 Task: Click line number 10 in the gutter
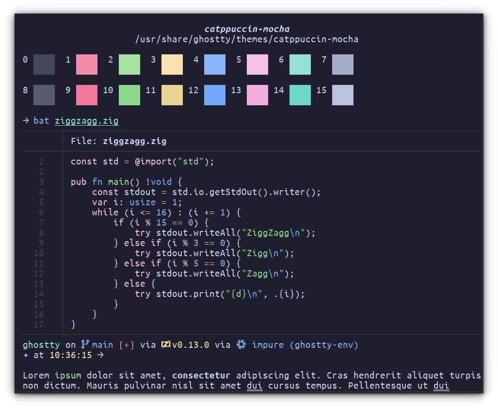38,253
